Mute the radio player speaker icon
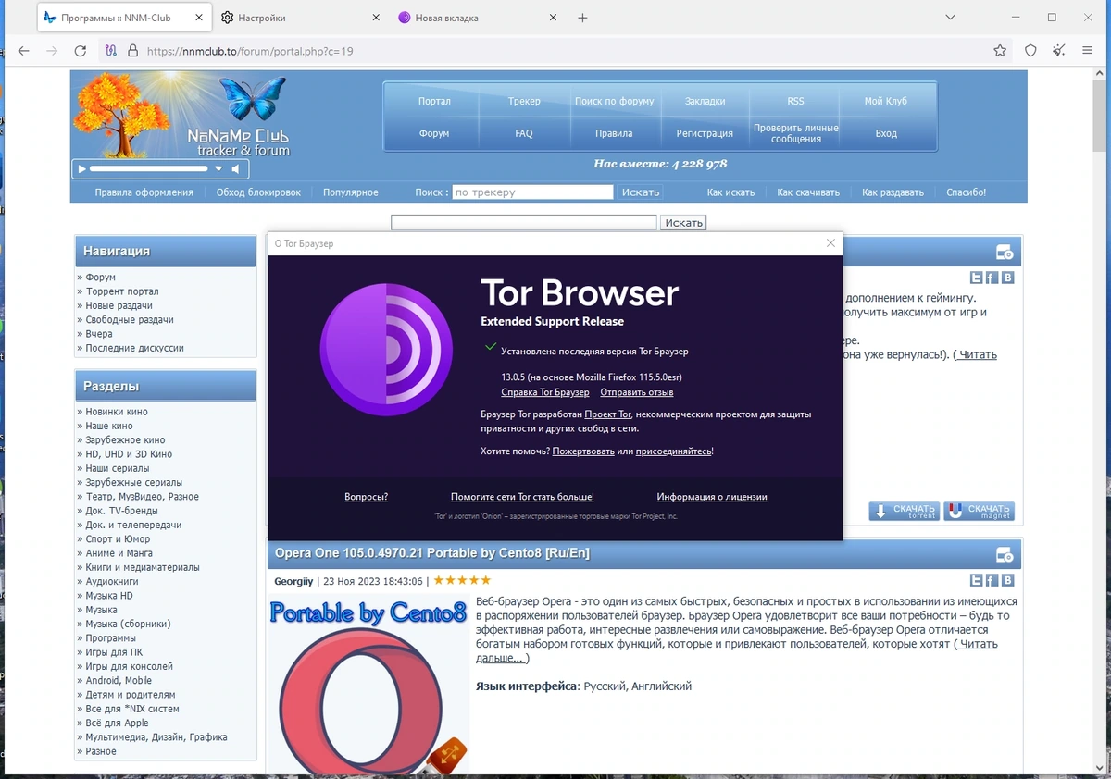The image size is (1111, 779). pos(235,169)
